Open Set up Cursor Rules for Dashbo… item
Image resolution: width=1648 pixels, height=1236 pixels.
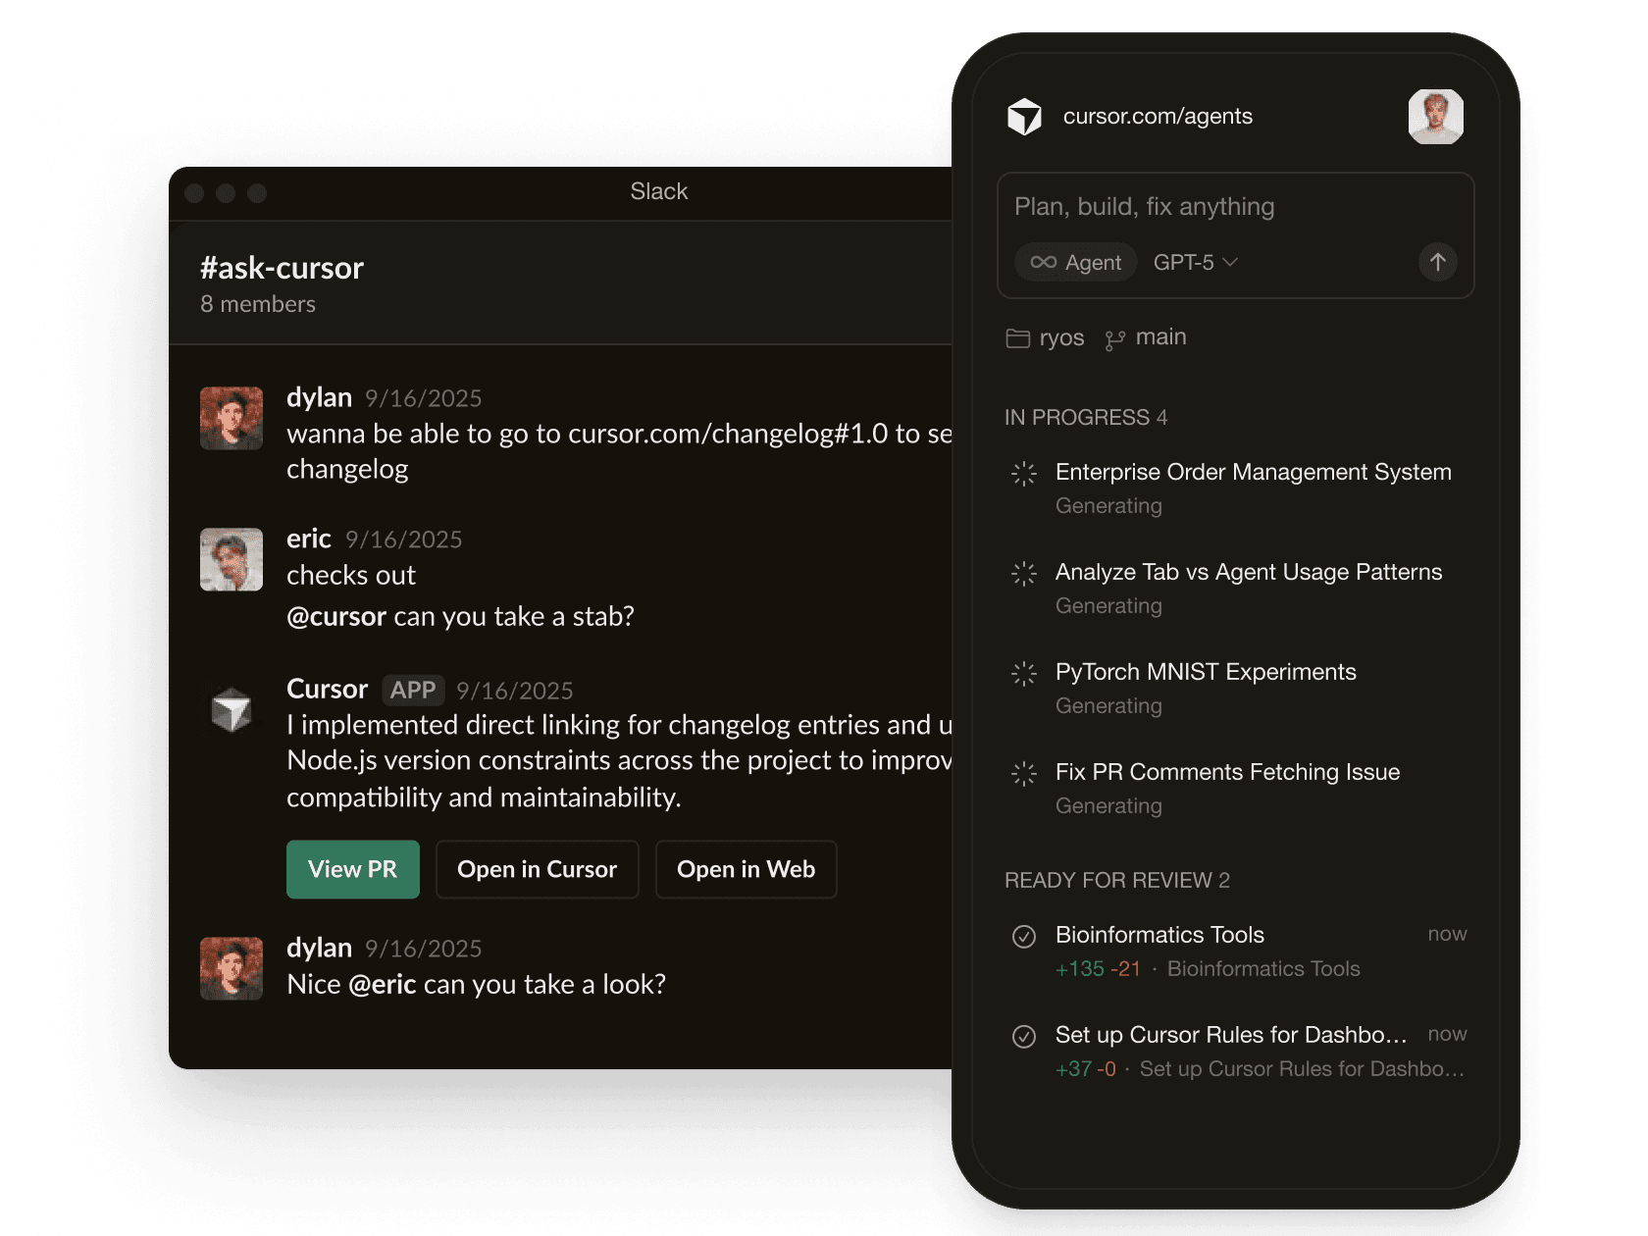(x=1235, y=1051)
